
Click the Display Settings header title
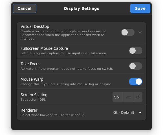pyautogui.click(x=81, y=8)
